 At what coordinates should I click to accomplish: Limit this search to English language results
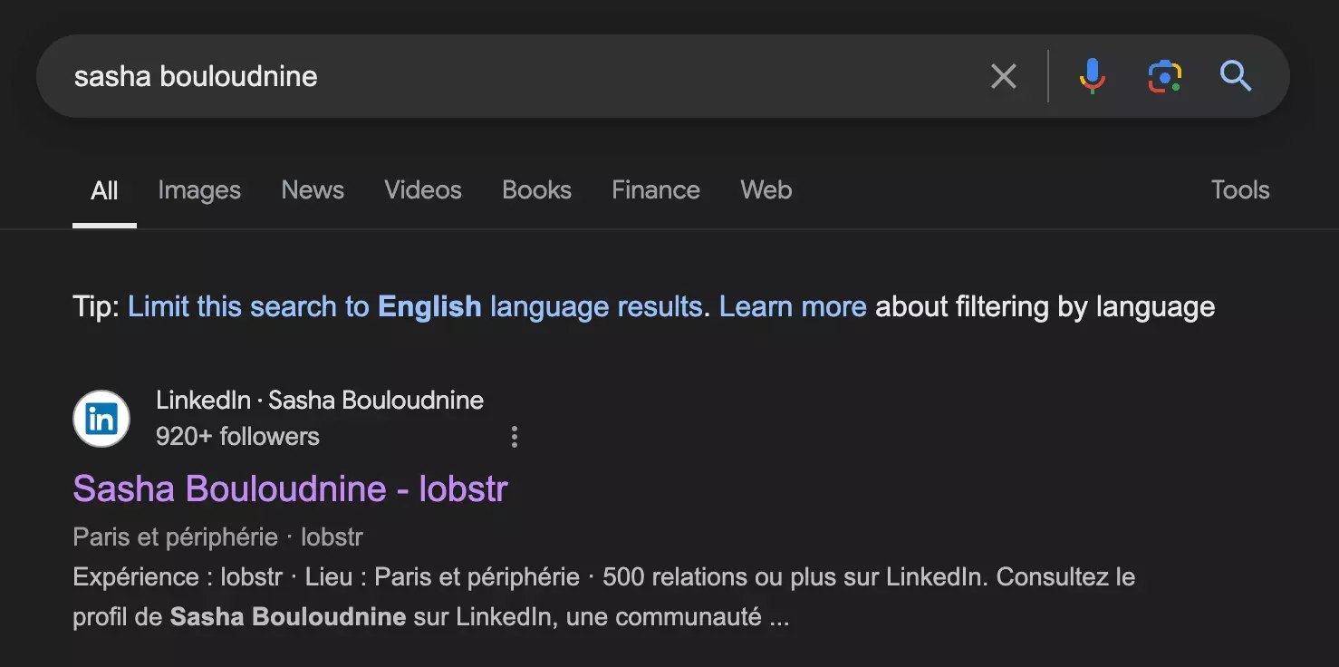pos(414,307)
